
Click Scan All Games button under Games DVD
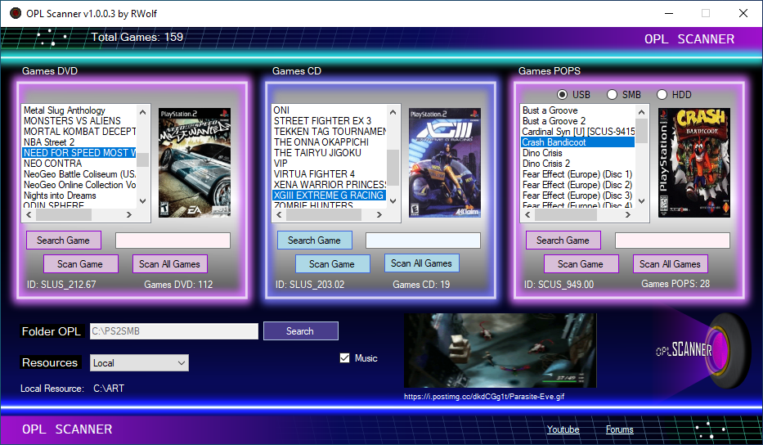(x=170, y=264)
